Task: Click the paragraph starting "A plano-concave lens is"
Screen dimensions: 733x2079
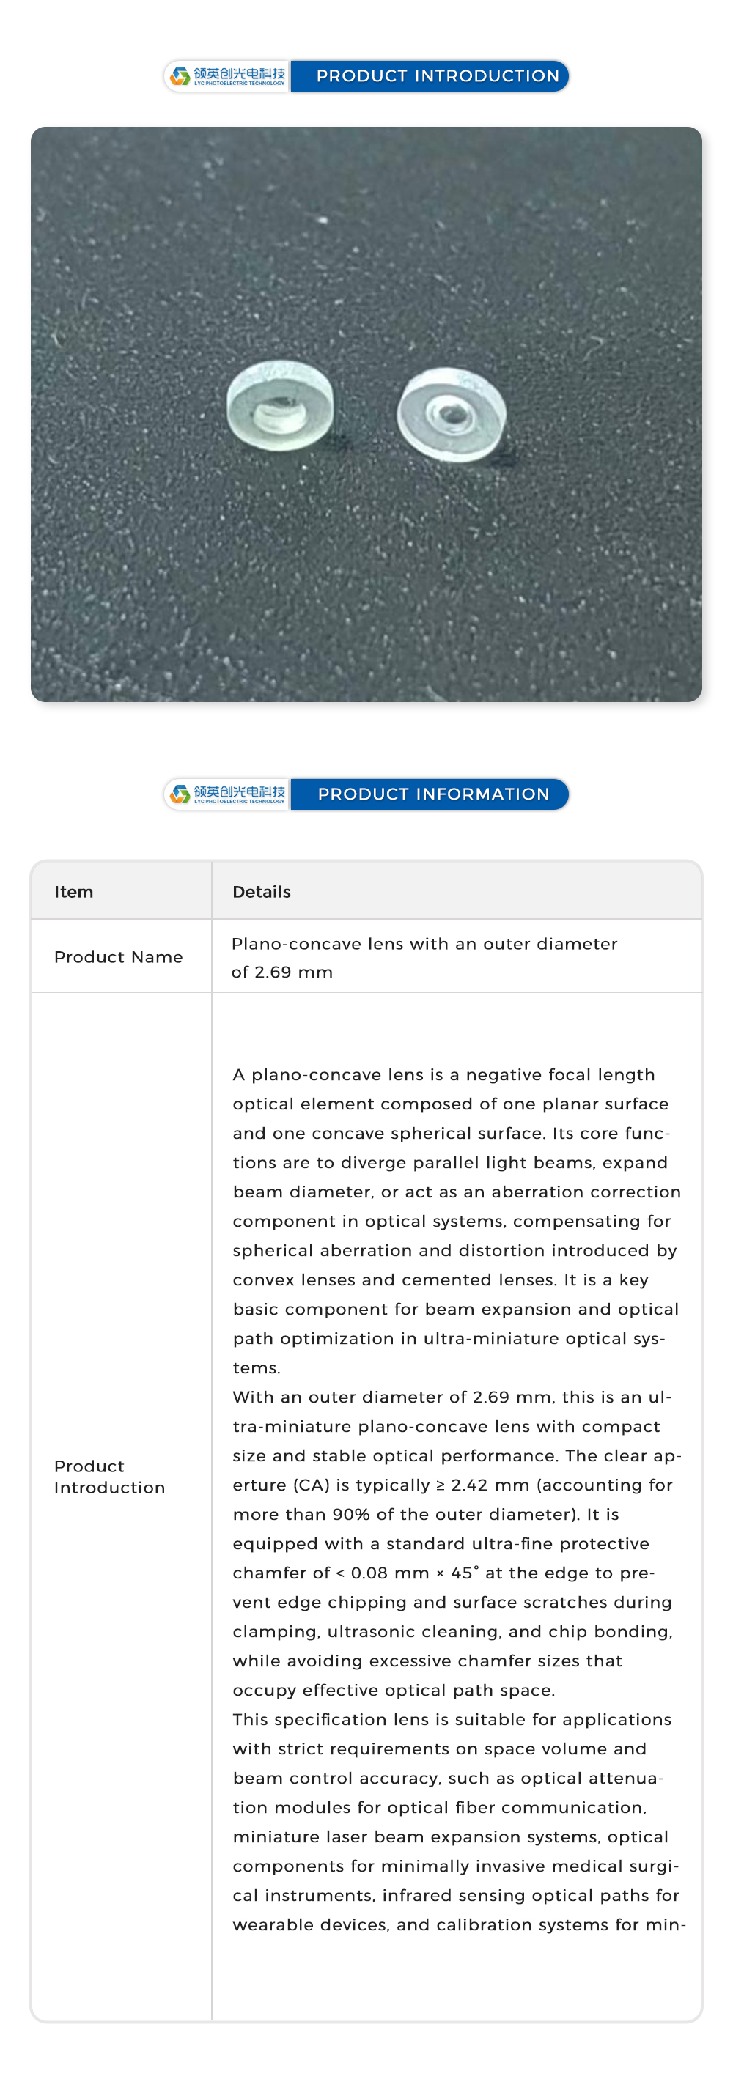Action: click(456, 1220)
